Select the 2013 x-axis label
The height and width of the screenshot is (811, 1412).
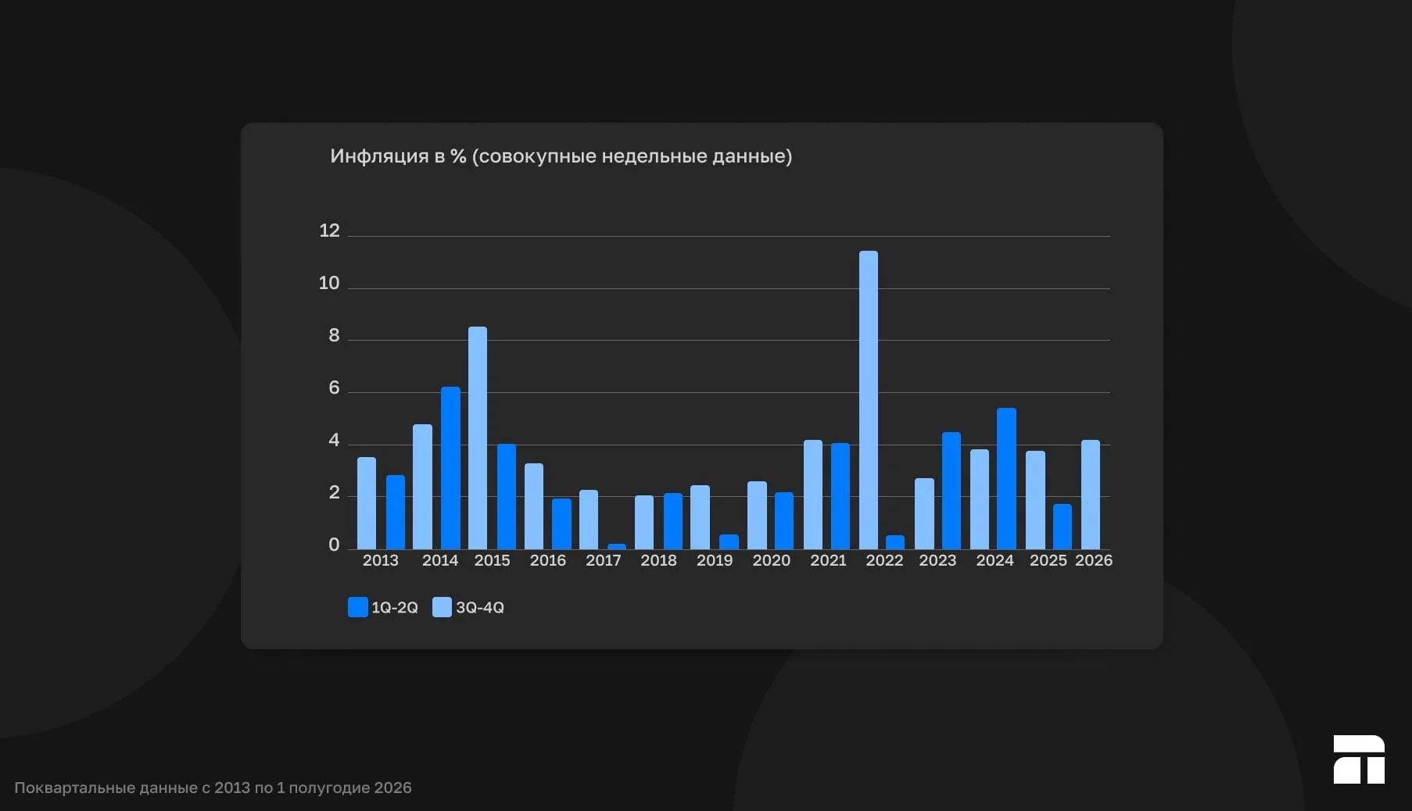(x=381, y=560)
